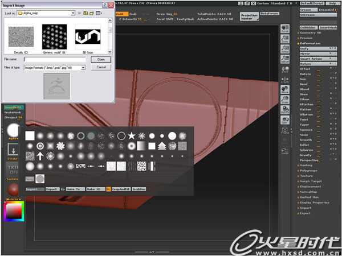Click the Spin view icon
Viewport: 342px width, 256px height.
pyautogui.click(x=285, y=120)
